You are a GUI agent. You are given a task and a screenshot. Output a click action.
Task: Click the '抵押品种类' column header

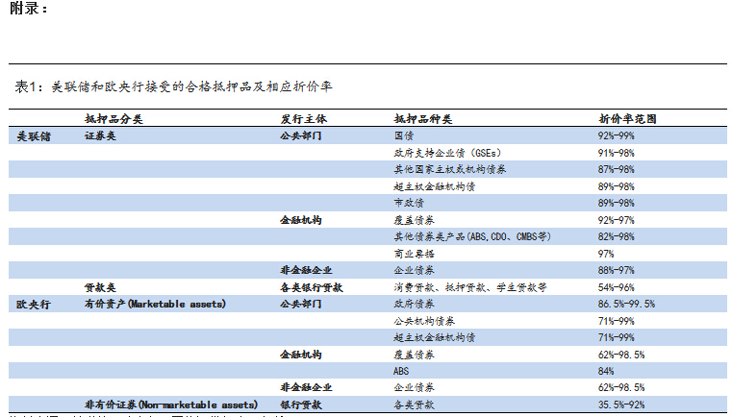click(423, 119)
